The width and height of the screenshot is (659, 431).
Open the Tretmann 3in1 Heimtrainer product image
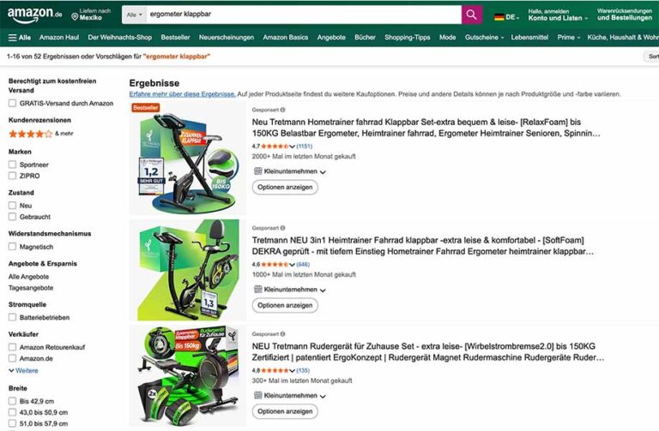coord(187,270)
